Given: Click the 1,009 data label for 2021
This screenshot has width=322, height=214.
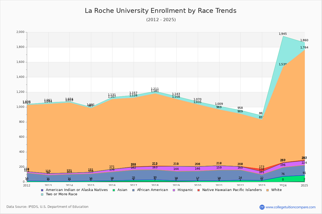Looking at the screenshot, I should tap(219, 104).
